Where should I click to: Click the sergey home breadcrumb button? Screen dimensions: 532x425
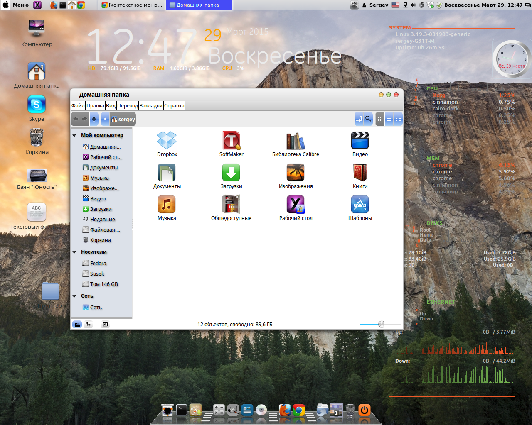(x=123, y=119)
